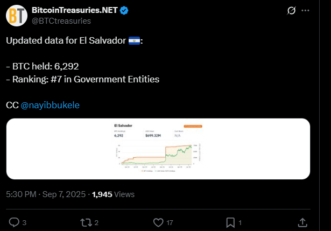
Task: Click the orange button in the chart image
Action: pyautogui.click(x=194, y=125)
